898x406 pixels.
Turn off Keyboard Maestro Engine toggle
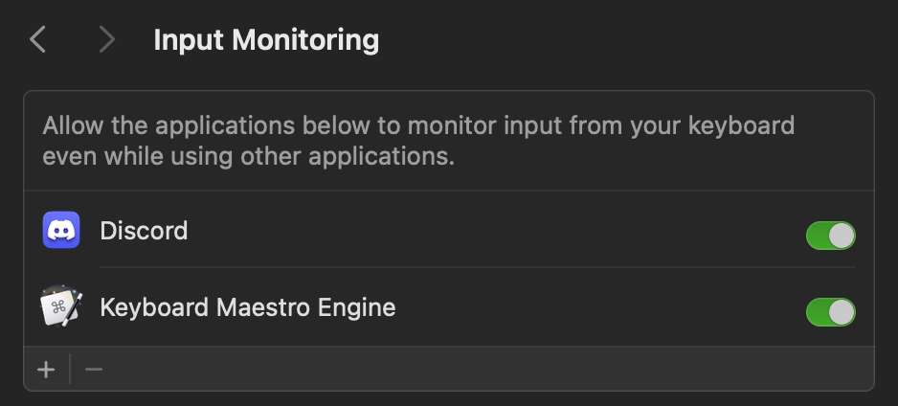coord(830,312)
